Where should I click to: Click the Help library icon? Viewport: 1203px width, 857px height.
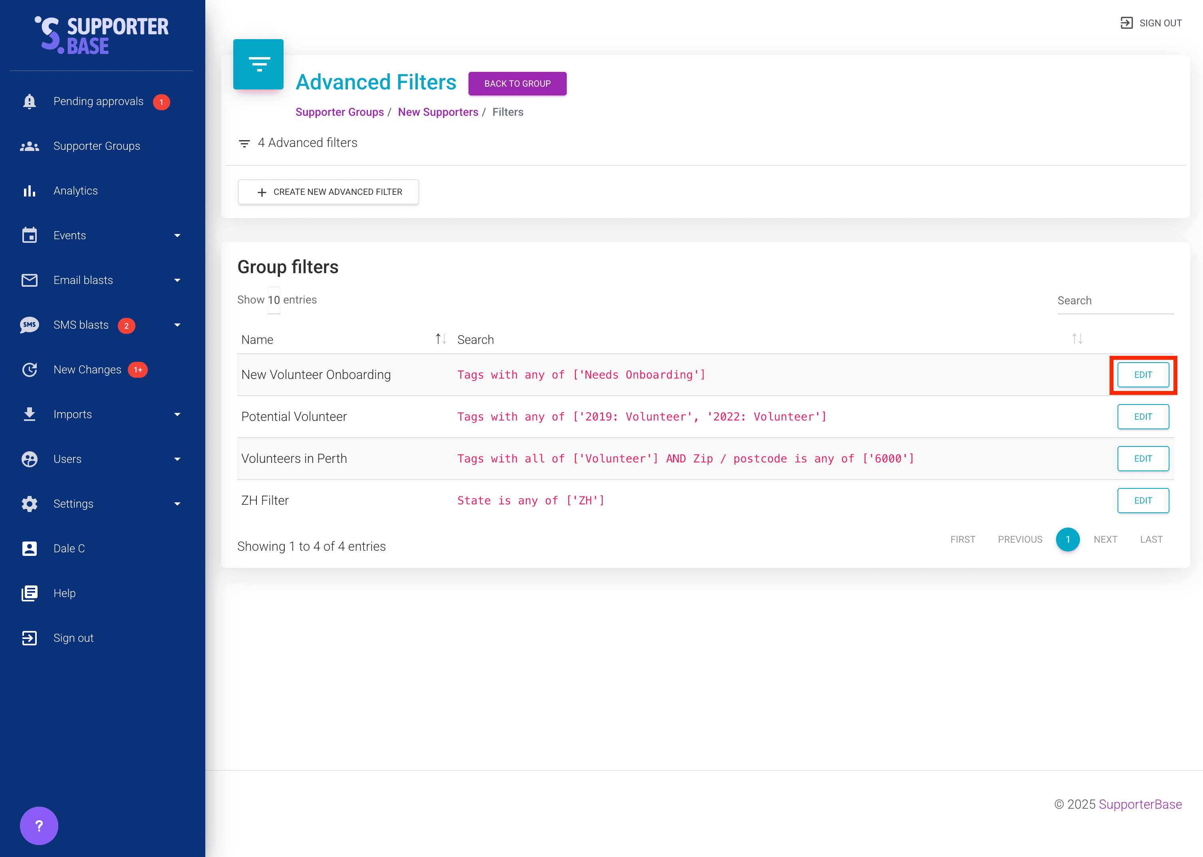click(x=30, y=593)
